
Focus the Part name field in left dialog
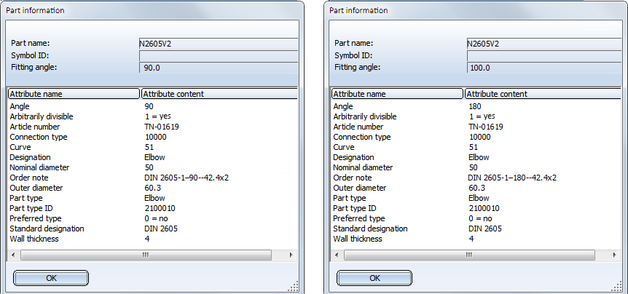[218, 43]
